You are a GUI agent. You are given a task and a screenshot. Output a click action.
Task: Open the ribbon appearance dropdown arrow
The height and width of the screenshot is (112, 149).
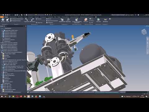[x=96, y=17]
